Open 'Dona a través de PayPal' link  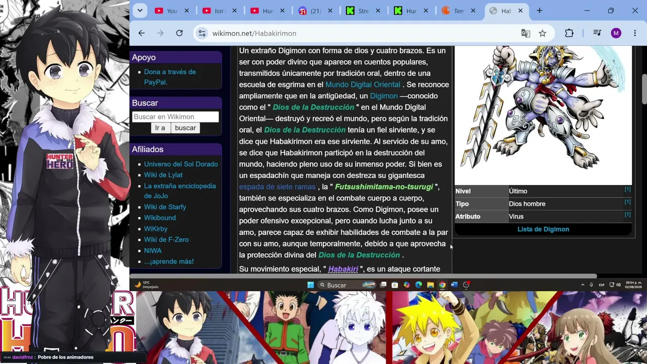click(x=170, y=77)
